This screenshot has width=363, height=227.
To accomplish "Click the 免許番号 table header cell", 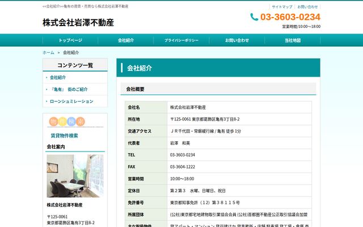I will click(146, 203).
